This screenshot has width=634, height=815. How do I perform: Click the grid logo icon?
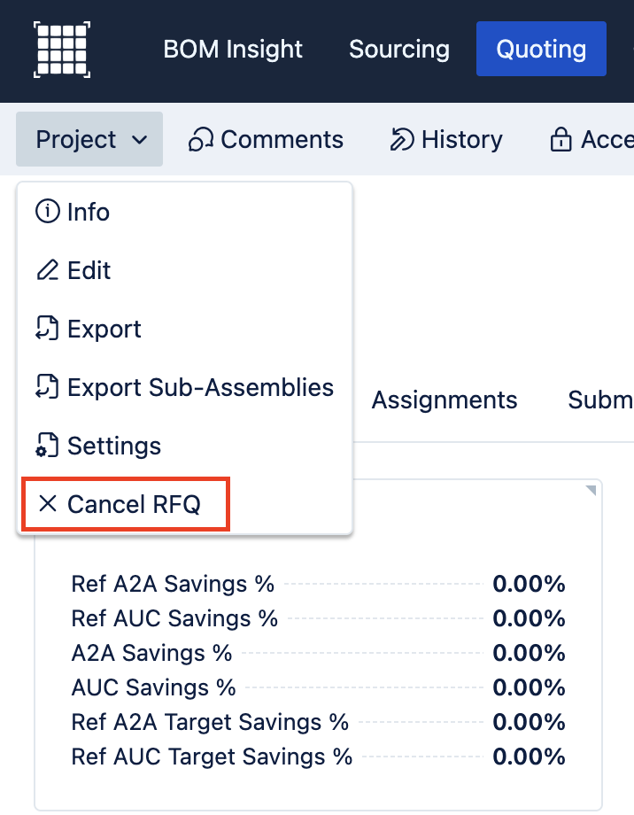tap(62, 50)
